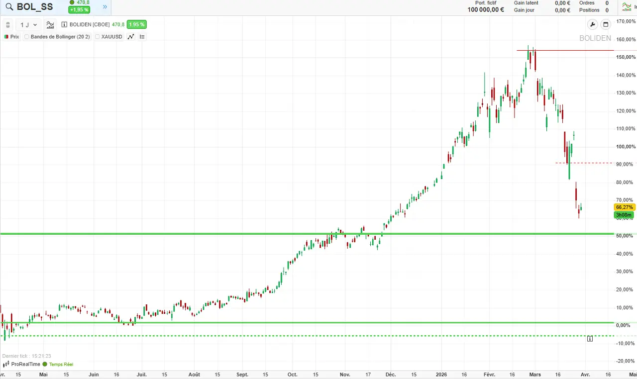Click the 3h08m countdown badge
Screen dimensions: 637x379
point(623,215)
